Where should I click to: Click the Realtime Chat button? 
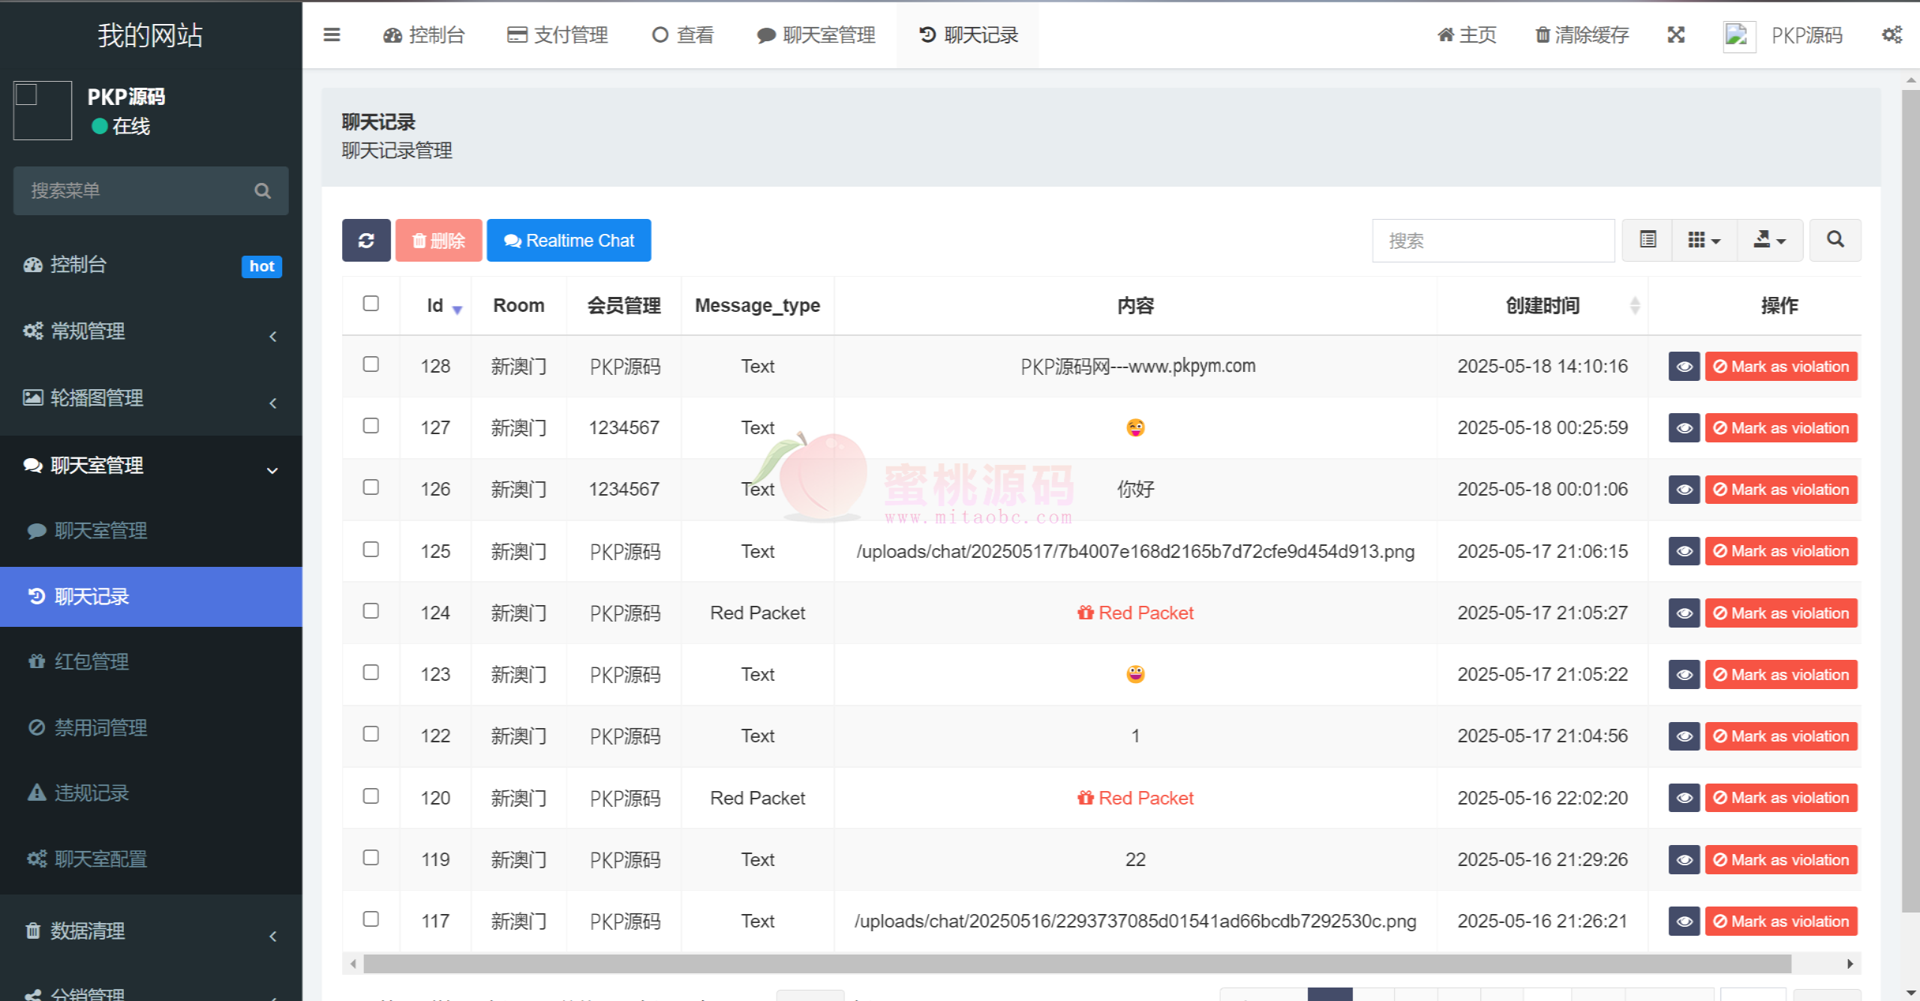coord(569,241)
